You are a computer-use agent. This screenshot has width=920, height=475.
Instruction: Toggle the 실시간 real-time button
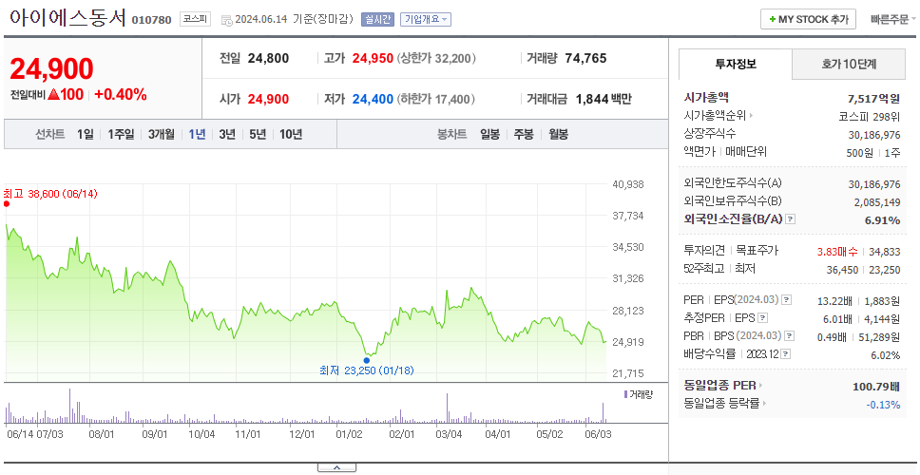click(x=377, y=19)
